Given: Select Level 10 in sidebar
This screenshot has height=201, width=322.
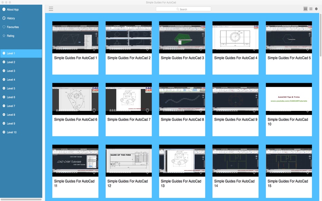Looking at the screenshot, I should (x=21, y=132).
